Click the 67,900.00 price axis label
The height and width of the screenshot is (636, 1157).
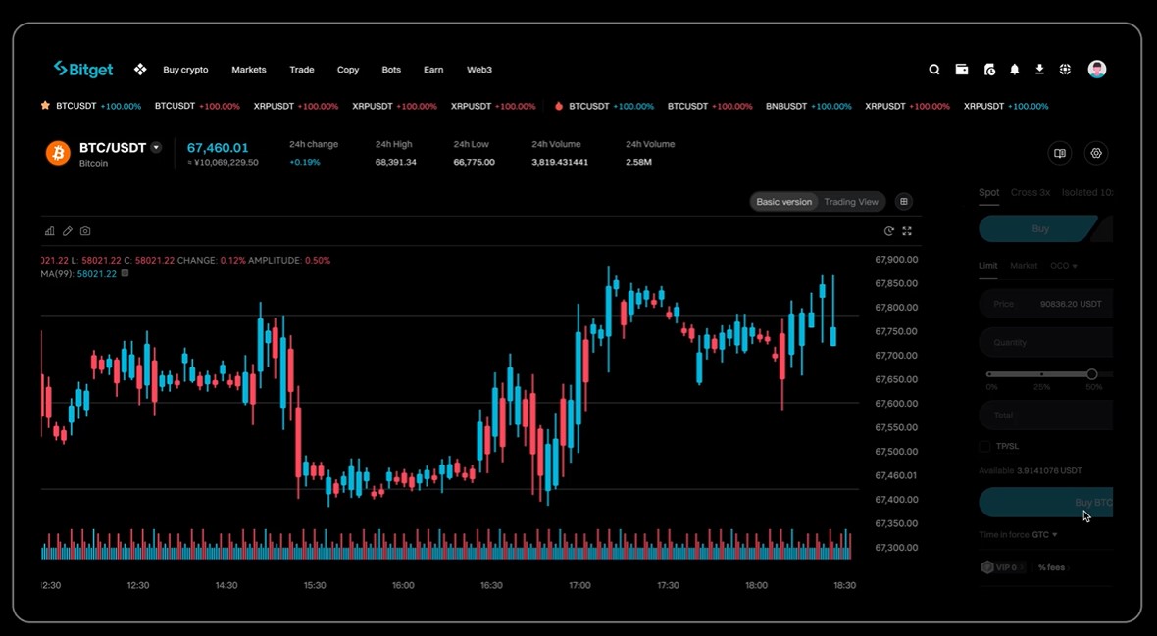tap(896, 260)
